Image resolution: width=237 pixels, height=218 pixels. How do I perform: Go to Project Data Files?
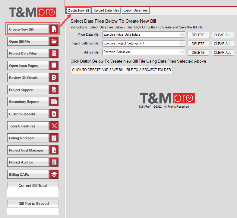point(28,53)
